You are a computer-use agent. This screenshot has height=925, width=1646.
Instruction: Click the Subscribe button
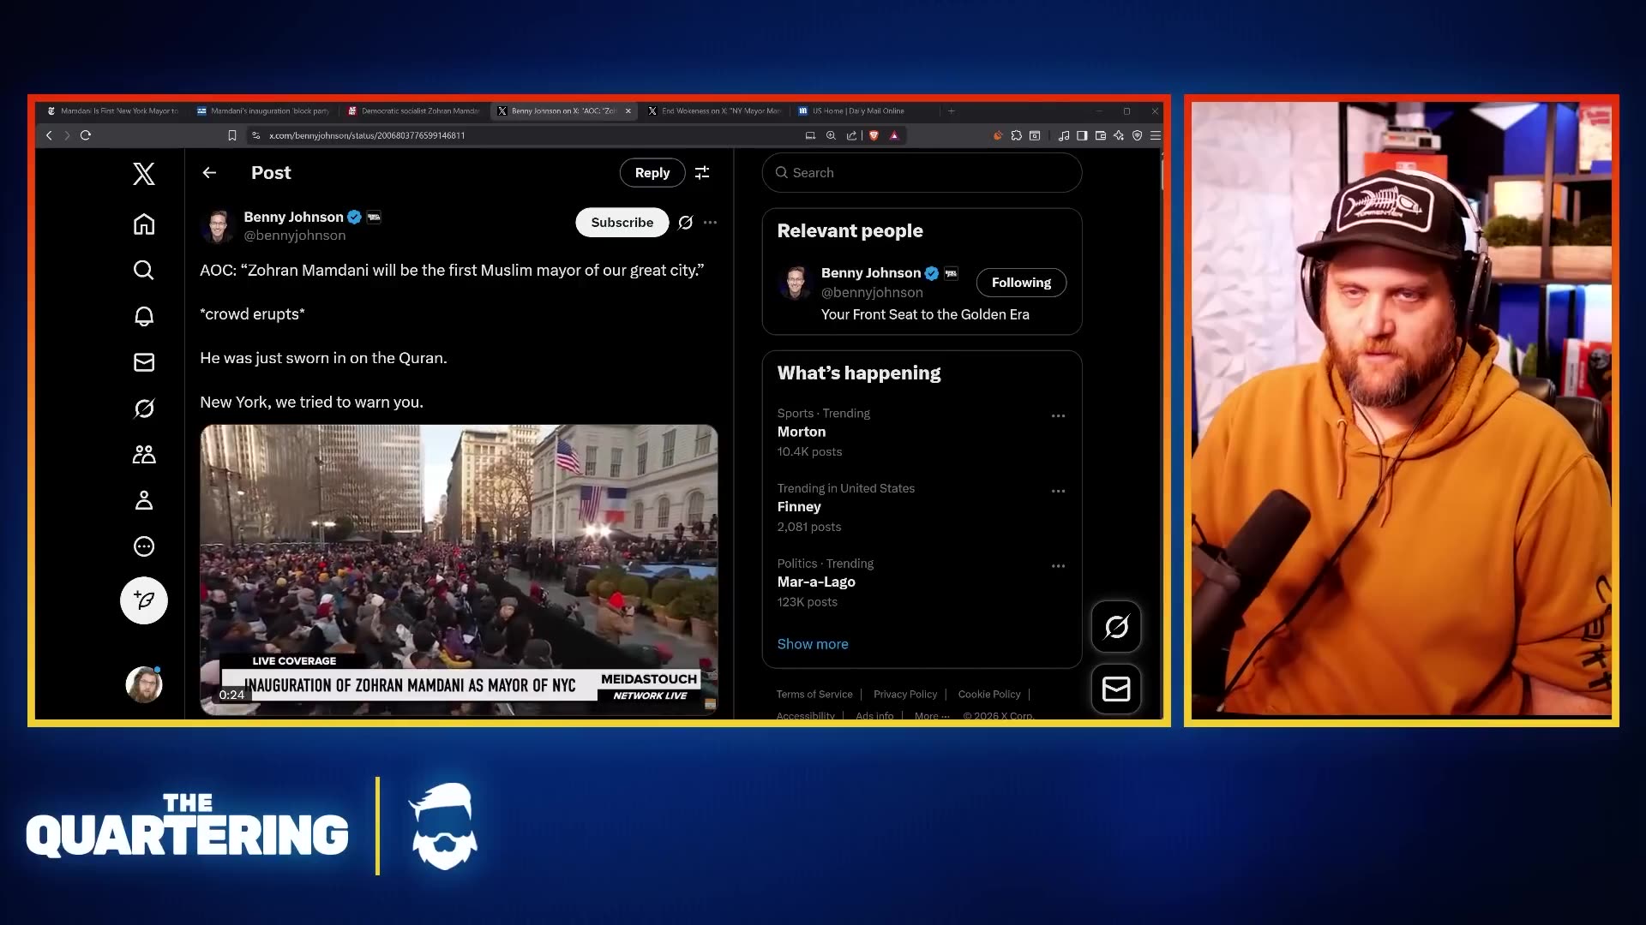tap(622, 223)
